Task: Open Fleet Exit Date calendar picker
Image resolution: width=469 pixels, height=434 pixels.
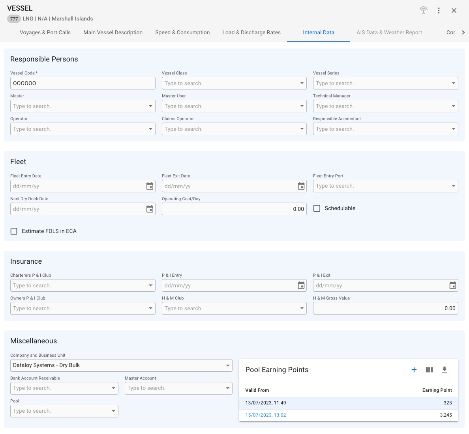Action: pos(301,186)
